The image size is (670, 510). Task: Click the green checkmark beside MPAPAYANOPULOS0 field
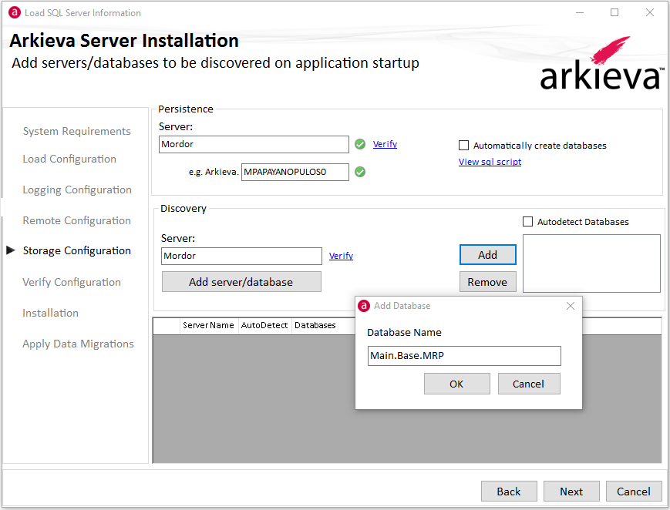click(x=360, y=172)
